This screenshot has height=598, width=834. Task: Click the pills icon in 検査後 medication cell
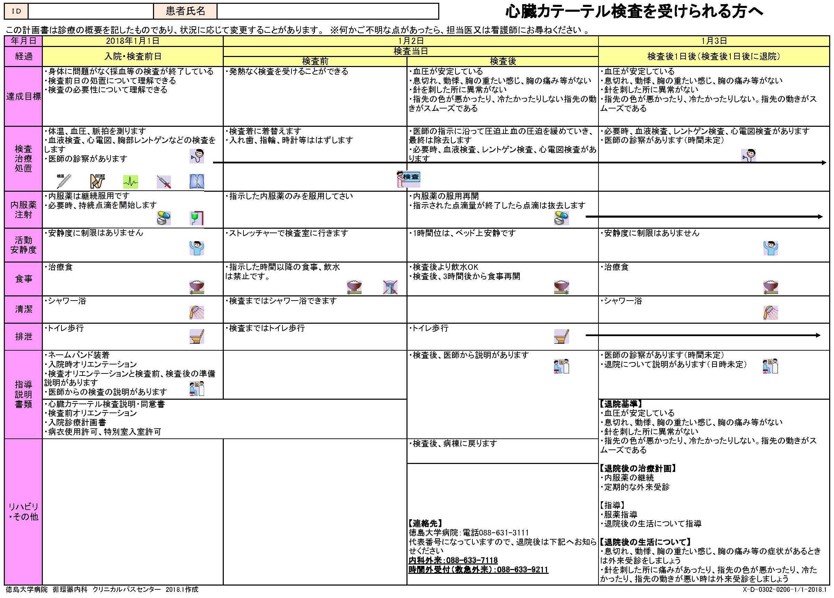pos(562,218)
